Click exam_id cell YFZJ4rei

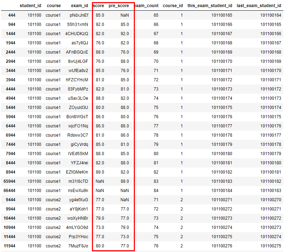click(x=80, y=163)
